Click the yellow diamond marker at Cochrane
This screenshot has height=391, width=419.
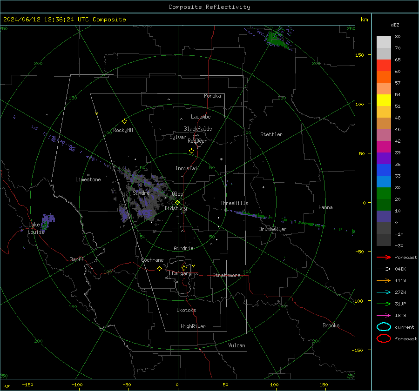[x=159, y=268]
